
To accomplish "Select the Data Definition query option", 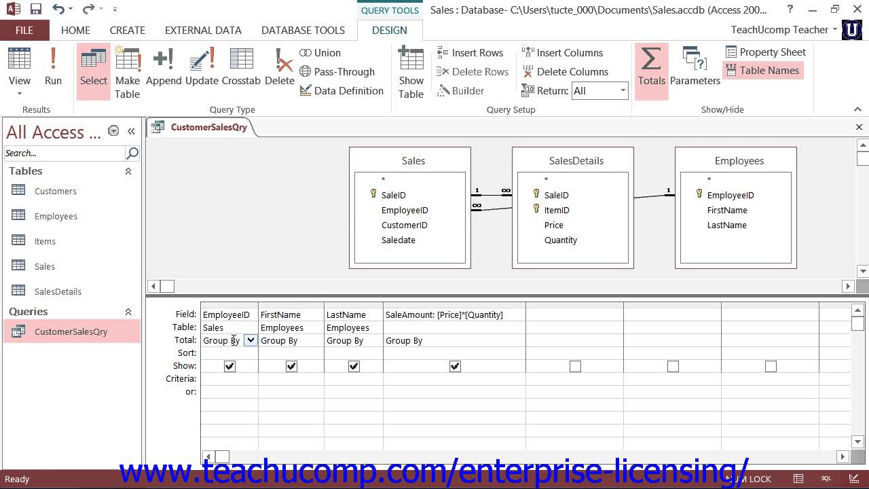I will pos(341,90).
